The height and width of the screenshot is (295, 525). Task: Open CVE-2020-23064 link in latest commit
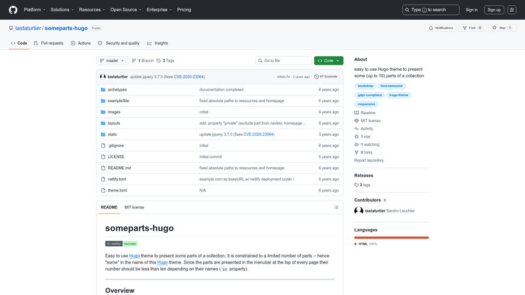pyautogui.click(x=189, y=77)
